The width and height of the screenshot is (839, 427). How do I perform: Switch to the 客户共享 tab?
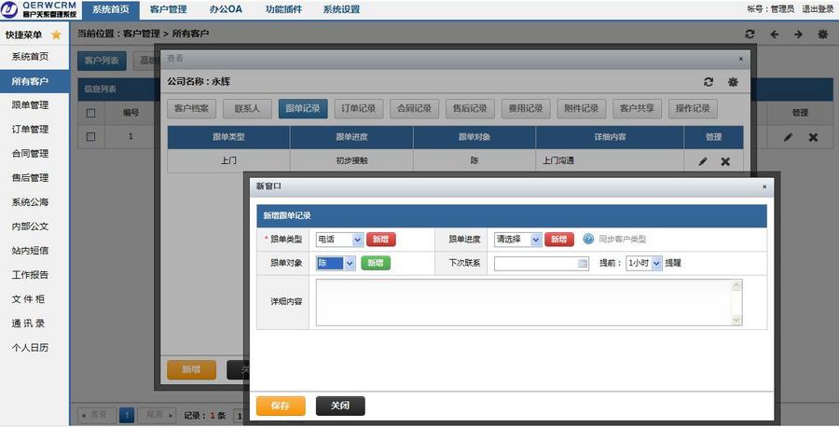(x=637, y=108)
